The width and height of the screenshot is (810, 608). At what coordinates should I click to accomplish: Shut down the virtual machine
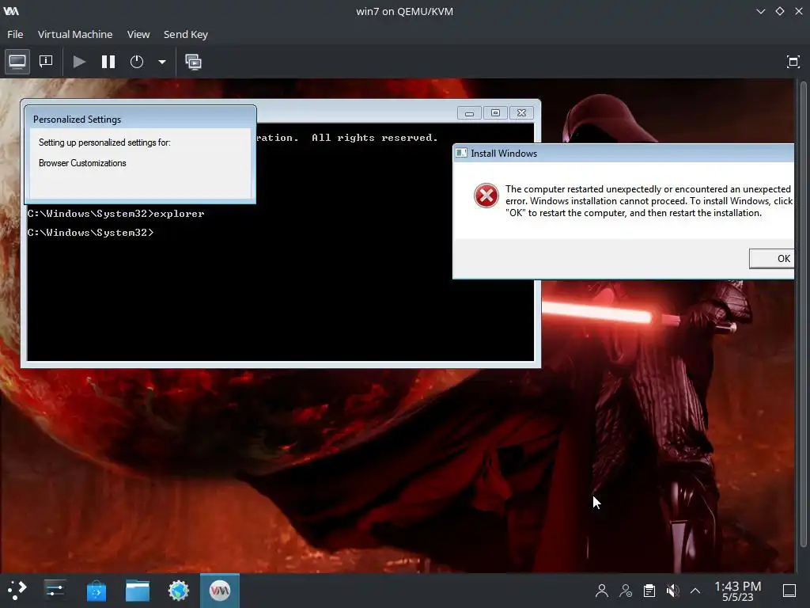tap(137, 62)
